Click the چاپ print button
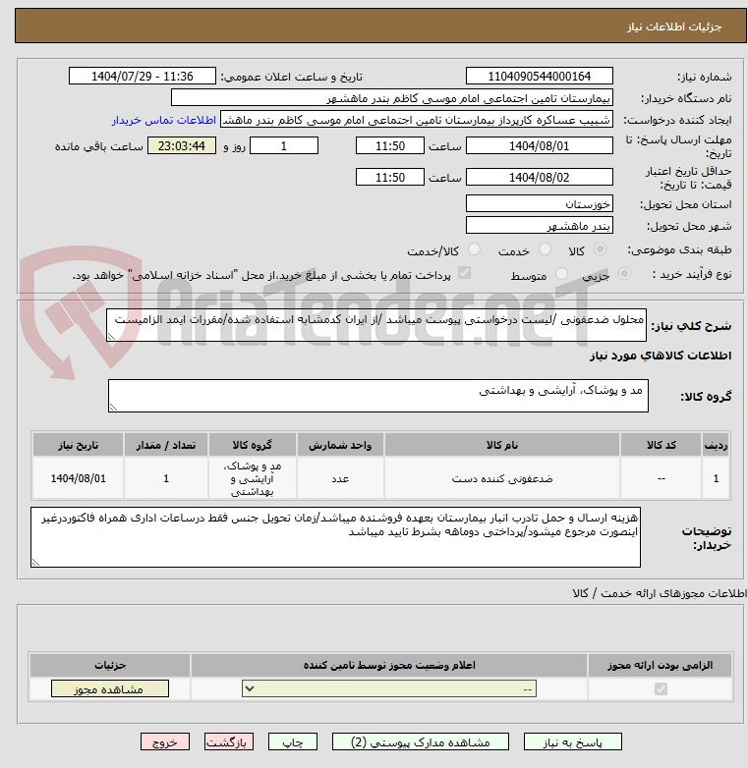This screenshot has width=748, height=768. tap(293, 742)
